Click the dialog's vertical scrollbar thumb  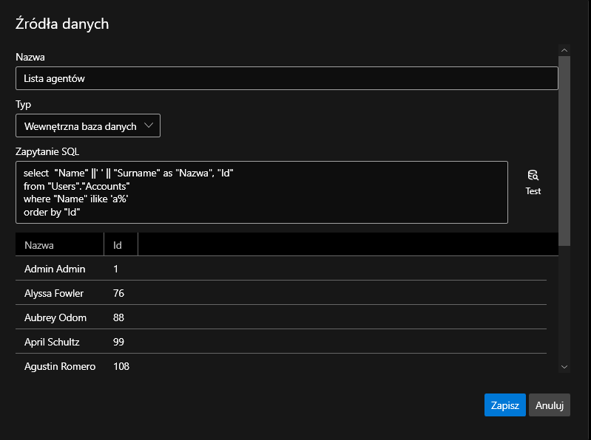click(x=564, y=148)
